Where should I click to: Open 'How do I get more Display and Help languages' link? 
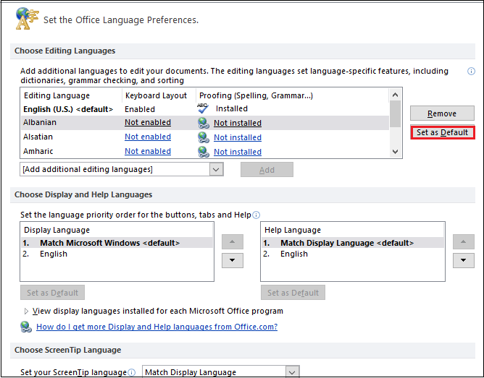coord(157,327)
